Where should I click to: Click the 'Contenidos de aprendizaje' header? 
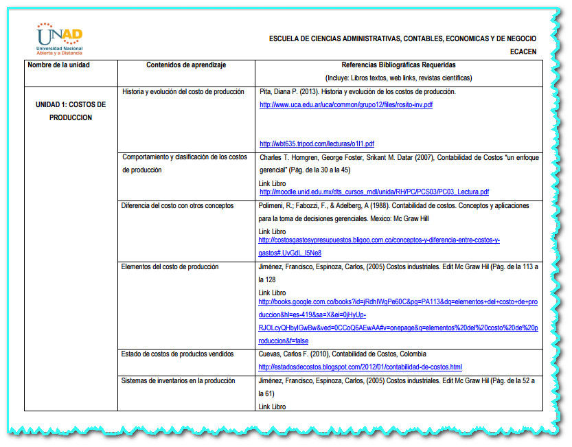tap(186, 65)
